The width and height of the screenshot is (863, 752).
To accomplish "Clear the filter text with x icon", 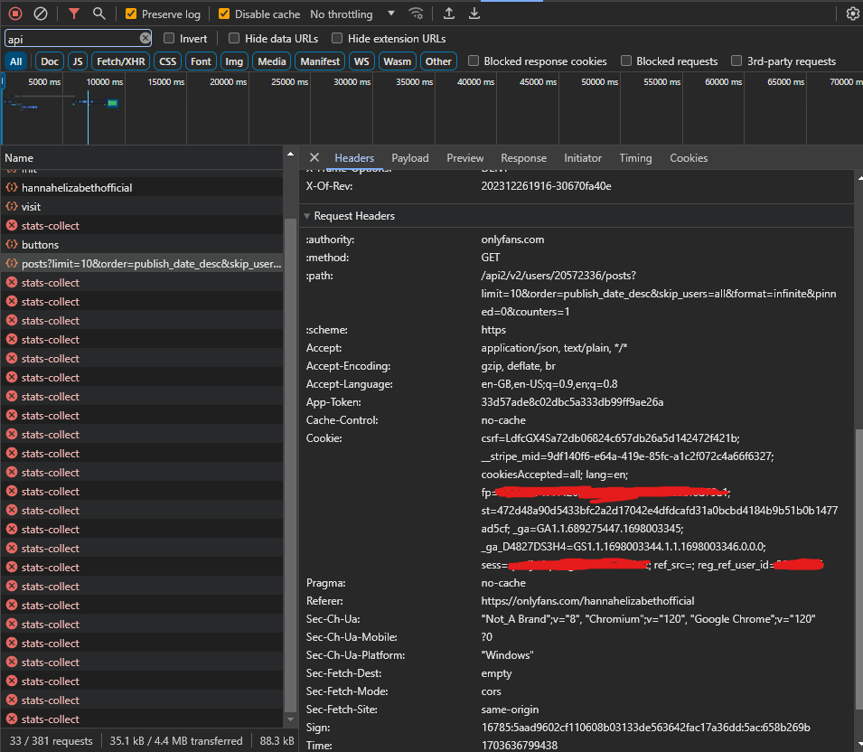I will tap(145, 39).
